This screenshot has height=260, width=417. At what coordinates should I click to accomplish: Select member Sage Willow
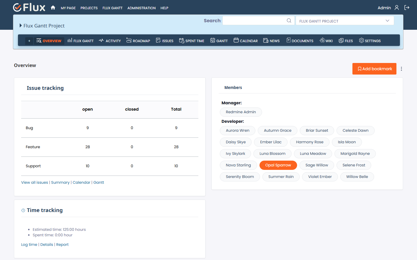[317, 165]
